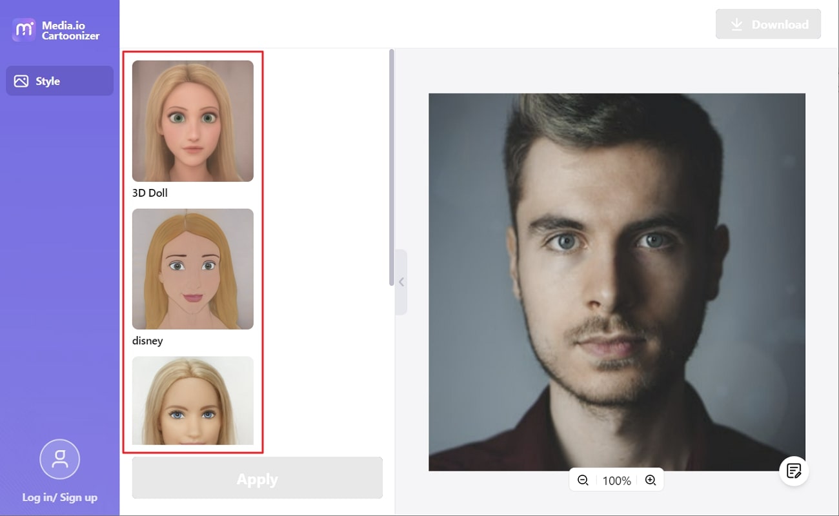Image resolution: width=839 pixels, height=516 pixels.
Task: Click the 100% zoom level indicator
Action: [616, 481]
